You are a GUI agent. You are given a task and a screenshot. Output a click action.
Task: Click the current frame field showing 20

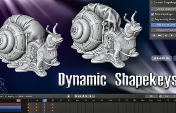(151, 96)
